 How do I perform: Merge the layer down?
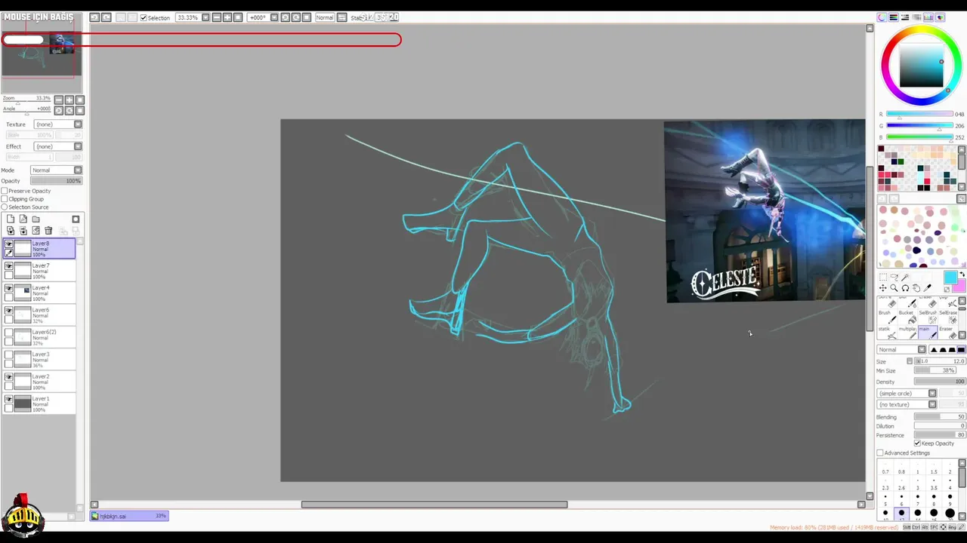point(23,231)
